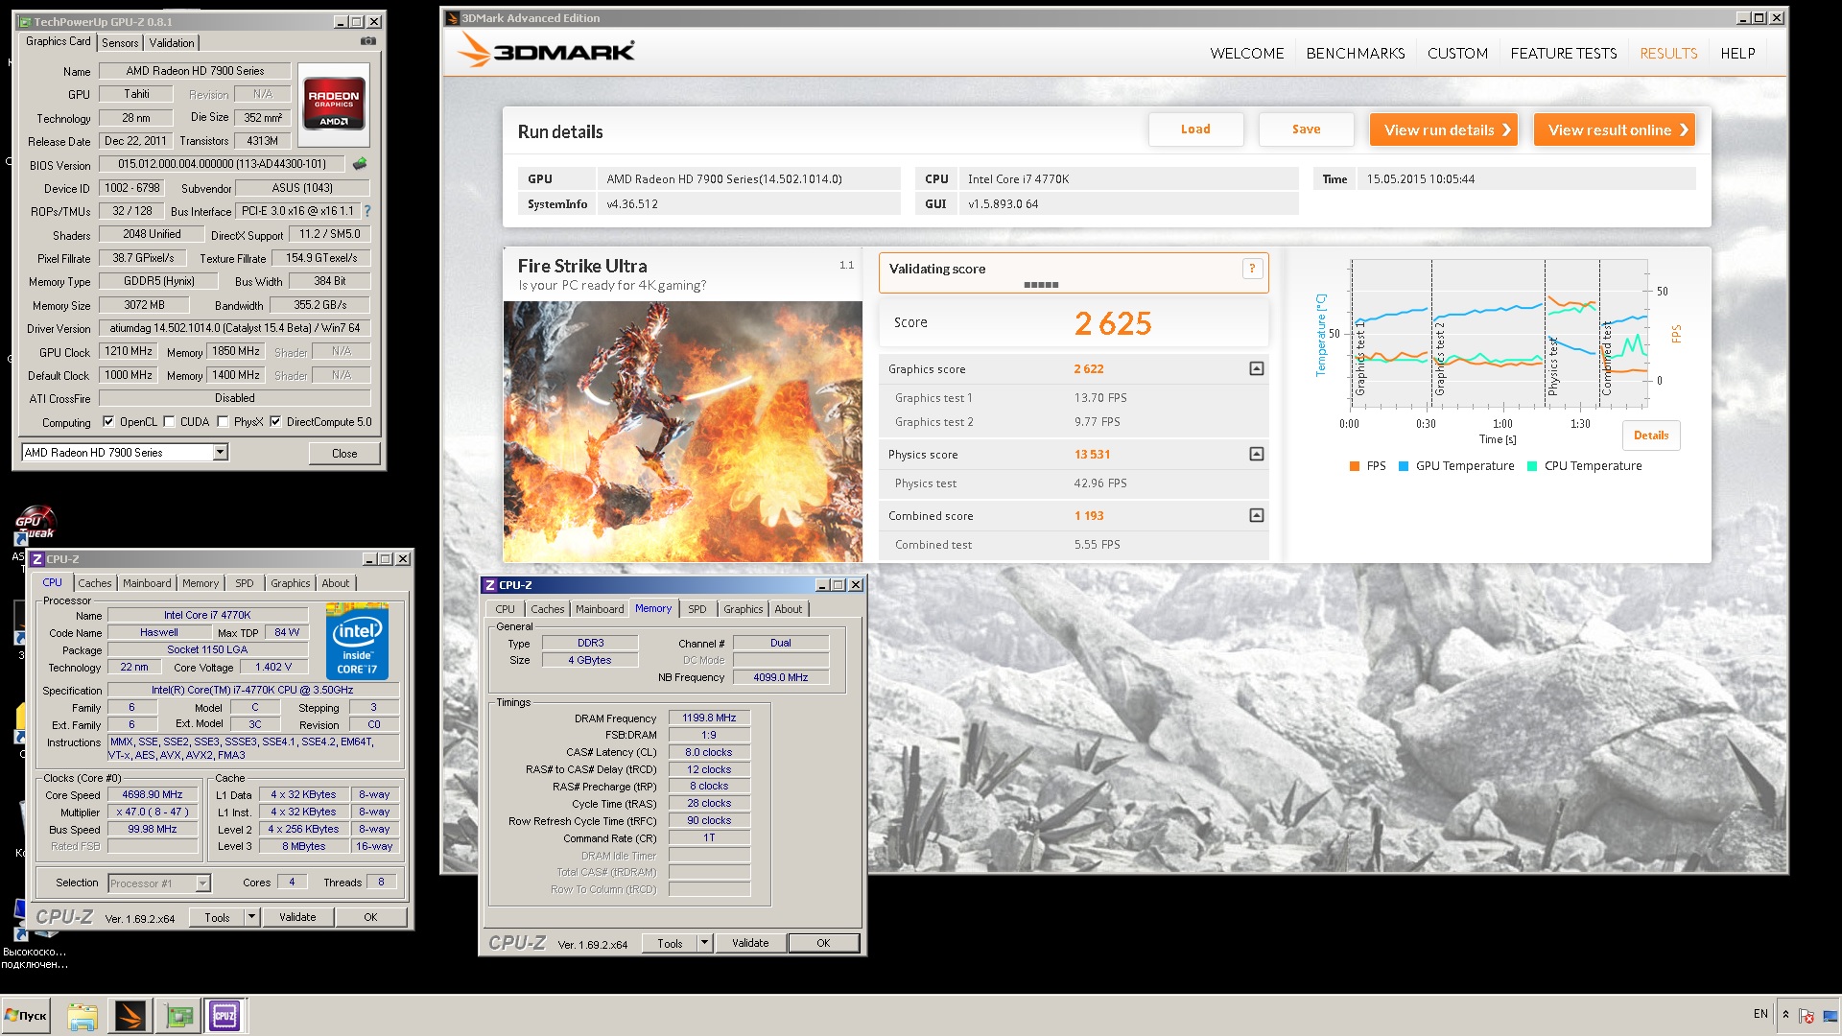Click the GPU name field in GPU-Z
Viewport: 1842px width, 1036px height.
click(196, 71)
